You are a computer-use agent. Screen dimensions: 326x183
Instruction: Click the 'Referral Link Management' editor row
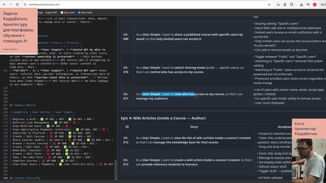[44, 123]
